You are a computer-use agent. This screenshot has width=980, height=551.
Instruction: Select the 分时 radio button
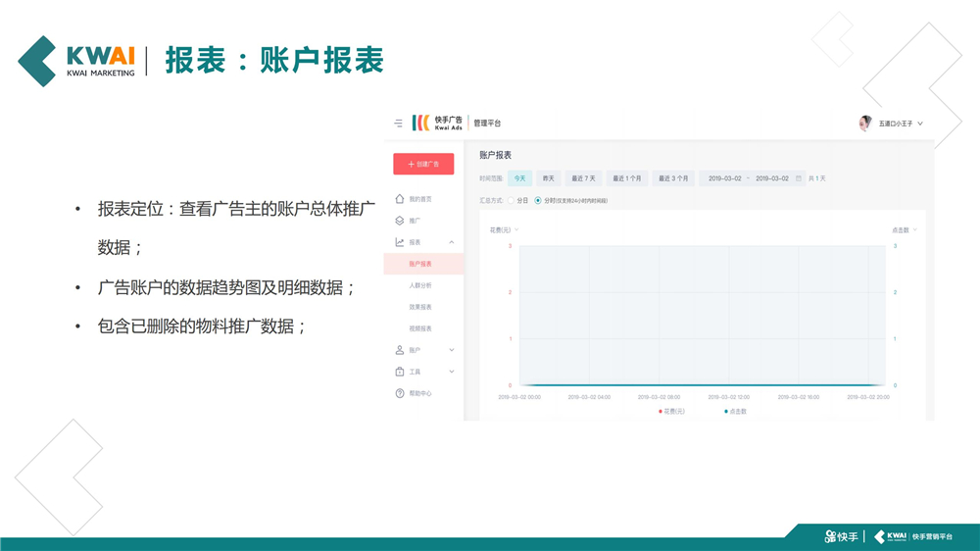click(537, 201)
